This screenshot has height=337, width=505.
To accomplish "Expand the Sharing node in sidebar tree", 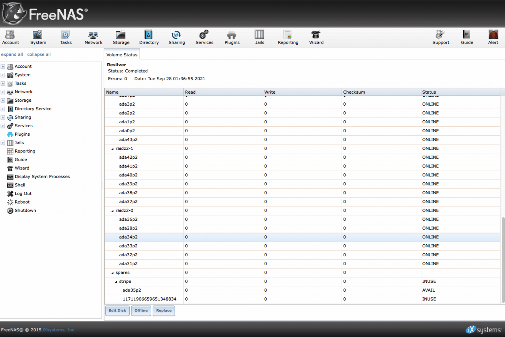I will (3, 117).
